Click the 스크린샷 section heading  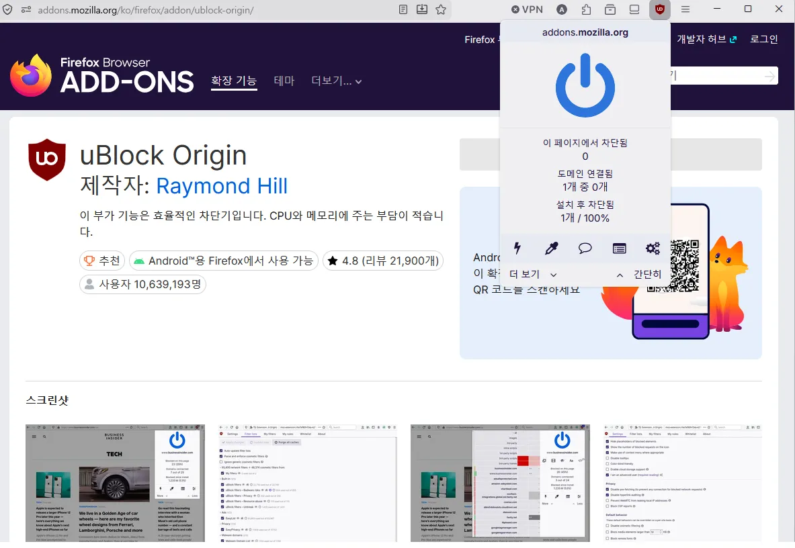pos(47,400)
